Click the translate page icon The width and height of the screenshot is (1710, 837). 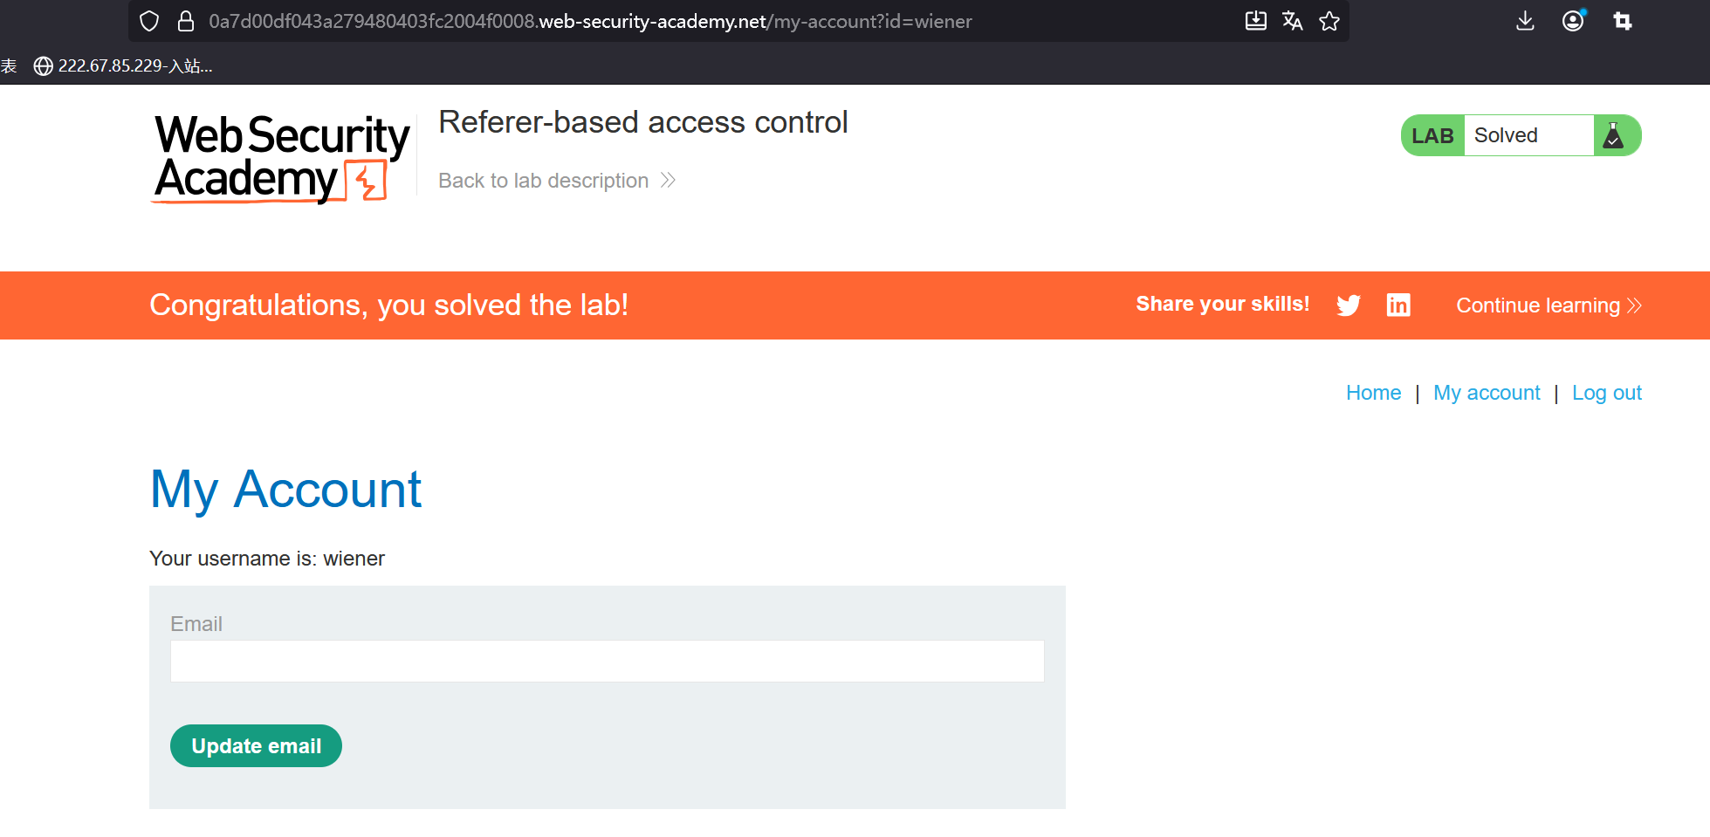1292,21
